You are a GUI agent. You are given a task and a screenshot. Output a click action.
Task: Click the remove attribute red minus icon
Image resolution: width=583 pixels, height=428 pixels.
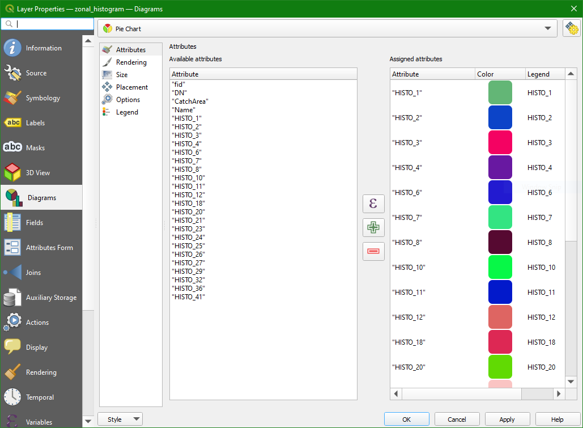click(373, 251)
